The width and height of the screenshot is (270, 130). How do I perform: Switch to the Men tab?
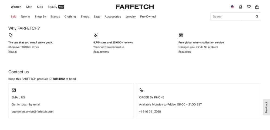click(x=29, y=7)
